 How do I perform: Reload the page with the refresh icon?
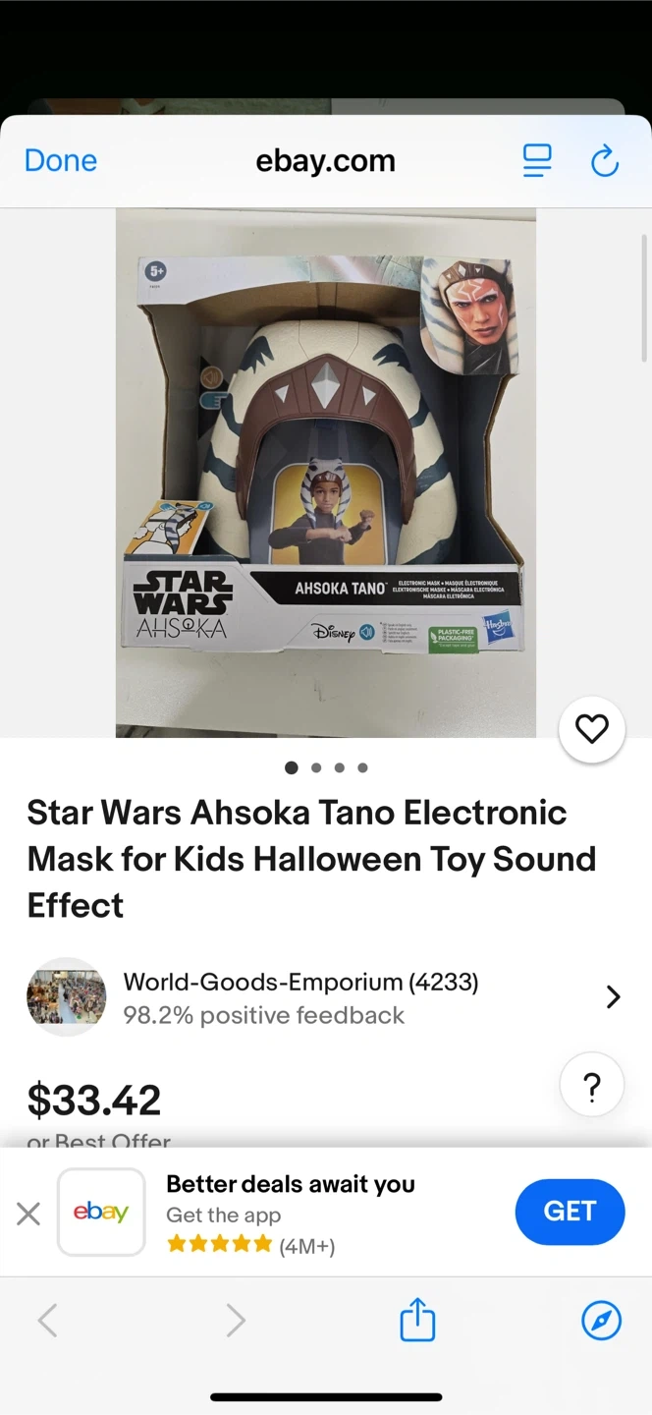(605, 161)
